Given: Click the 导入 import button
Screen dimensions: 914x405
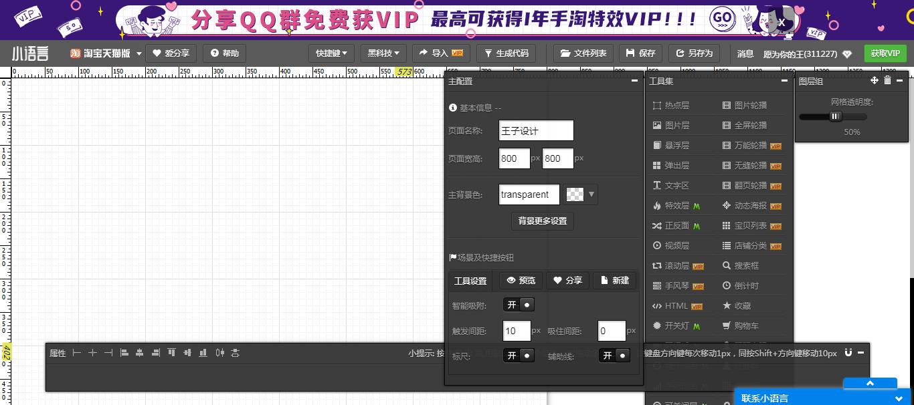Looking at the screenshot, I should [x=441, y=53].
